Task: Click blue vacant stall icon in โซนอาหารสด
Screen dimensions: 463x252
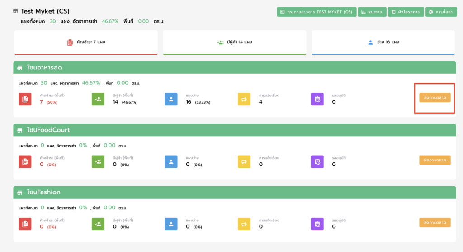Action: (171, 99)
